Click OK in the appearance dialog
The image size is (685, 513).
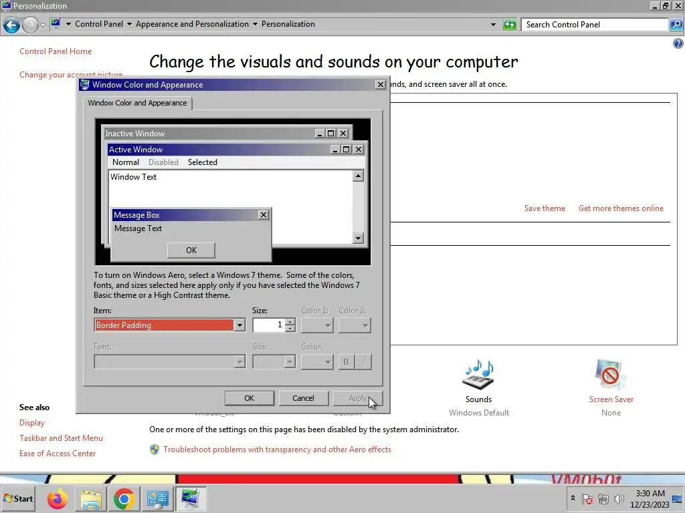coord(250,398)
